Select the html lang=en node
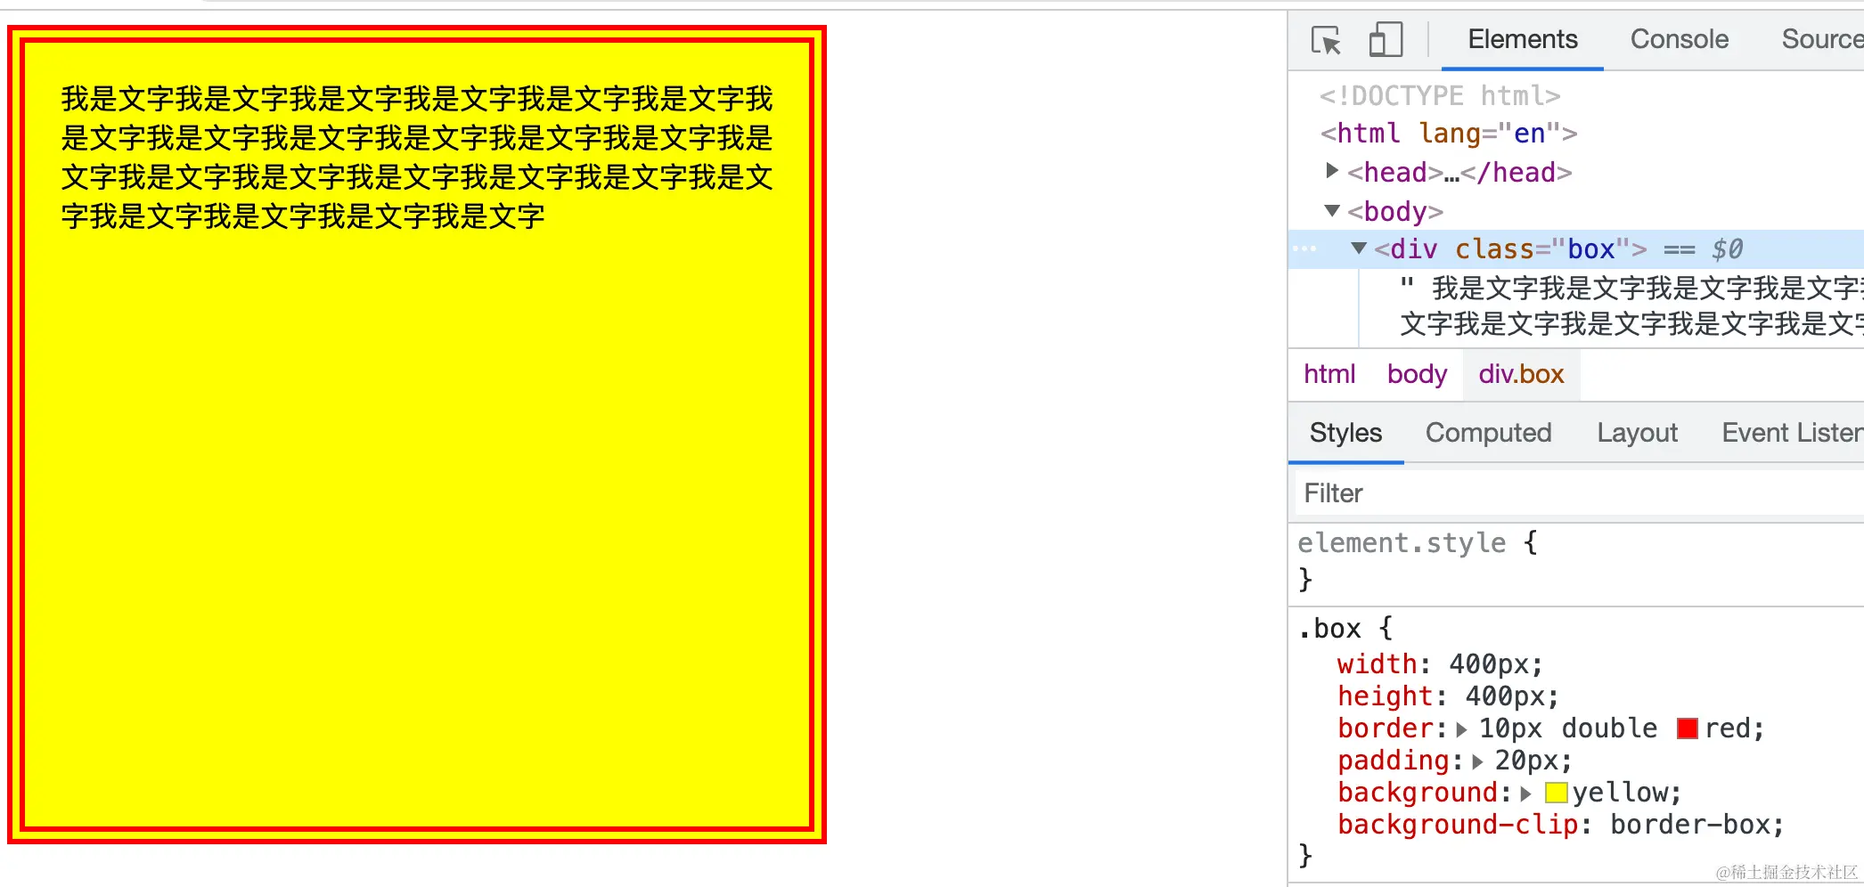Screen dimensions: 1864x887 (1448, 134)
